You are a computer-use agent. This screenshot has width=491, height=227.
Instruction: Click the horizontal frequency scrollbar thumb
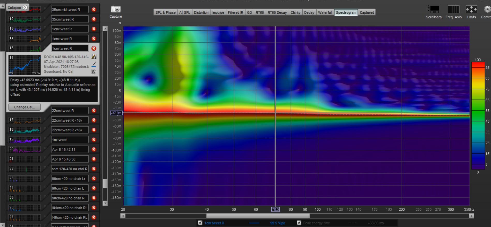coord(258,216)
